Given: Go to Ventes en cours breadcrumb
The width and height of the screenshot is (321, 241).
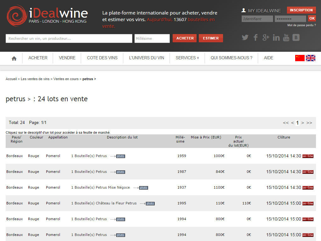Looking at the screenshot, I should [66, 79].
